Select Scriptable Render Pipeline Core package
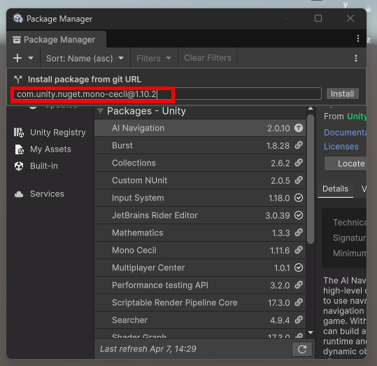377x366 pixels. coord(200,303)
